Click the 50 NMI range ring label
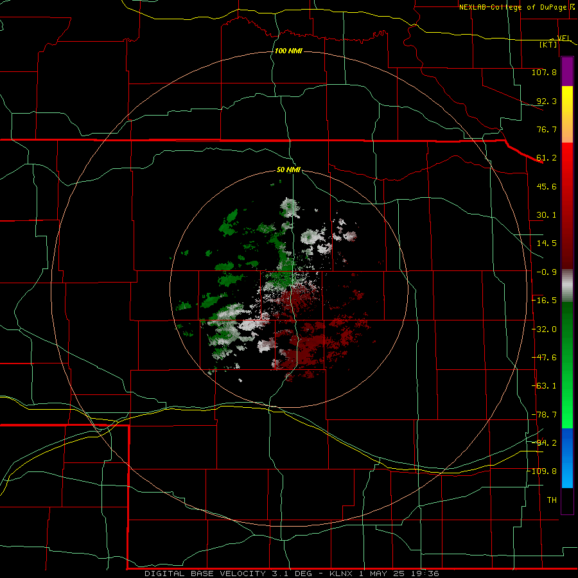This screenshot has height=578, width=578. [x=288, y=170]
